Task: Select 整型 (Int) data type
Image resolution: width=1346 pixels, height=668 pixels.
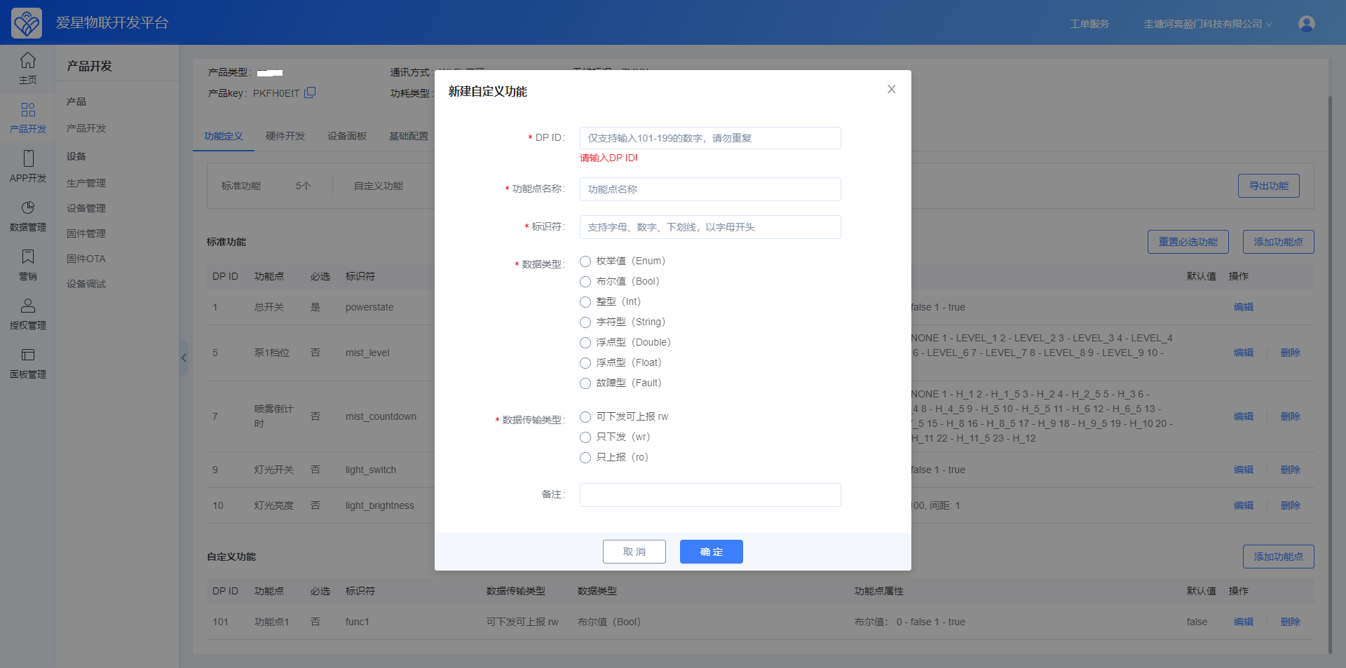Action: click(585, 302)
